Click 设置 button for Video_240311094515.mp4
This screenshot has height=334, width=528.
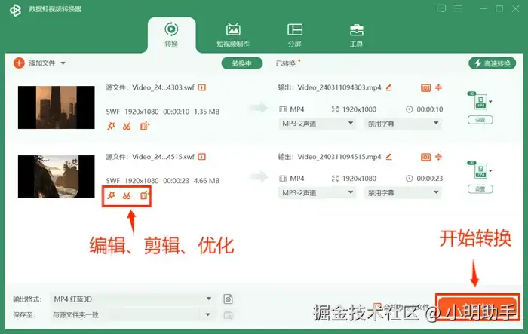(x=480, y=189)
